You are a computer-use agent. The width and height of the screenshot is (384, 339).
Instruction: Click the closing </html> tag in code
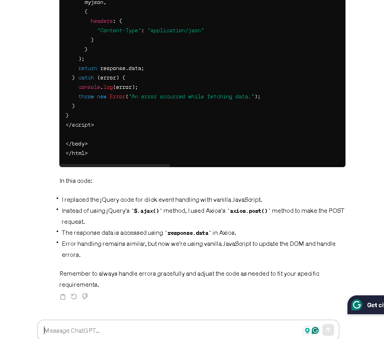tap(77, 153)
